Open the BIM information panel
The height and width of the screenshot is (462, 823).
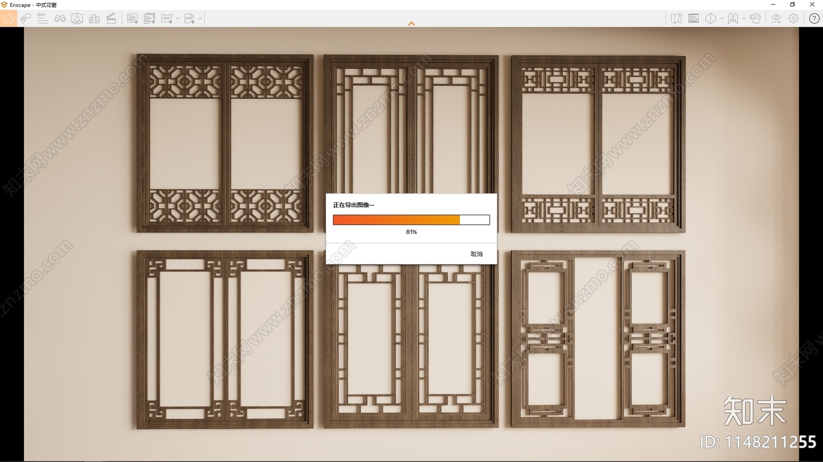43,19
